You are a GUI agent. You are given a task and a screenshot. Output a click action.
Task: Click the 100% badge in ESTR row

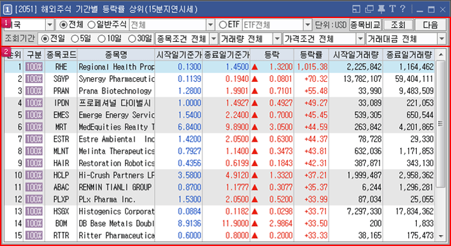click(34, 139)
